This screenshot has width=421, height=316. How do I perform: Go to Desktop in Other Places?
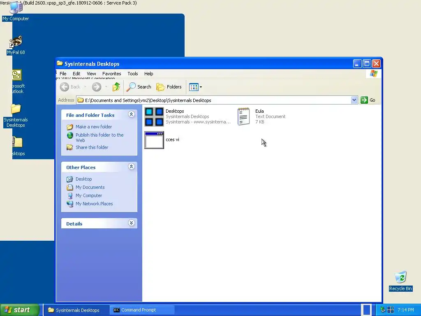84,179
